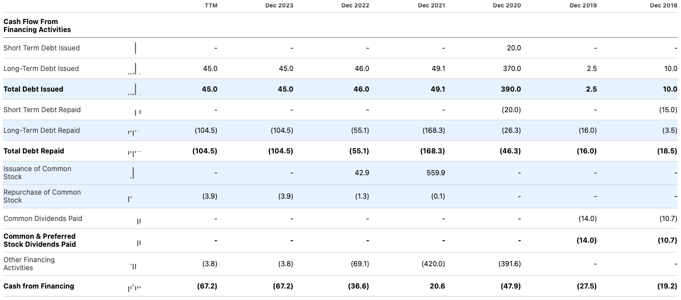The width and height of the screenshot is (681, 300).
Task: Click the (420.0) Other Financing Activities value
Action: (x=433, y=264)
